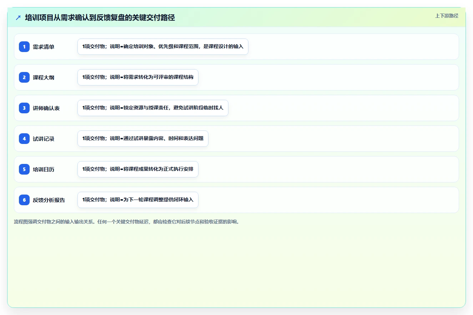The image size is (473, 315).
Task: Select step number badge 6
Action: tap(24, 200)
